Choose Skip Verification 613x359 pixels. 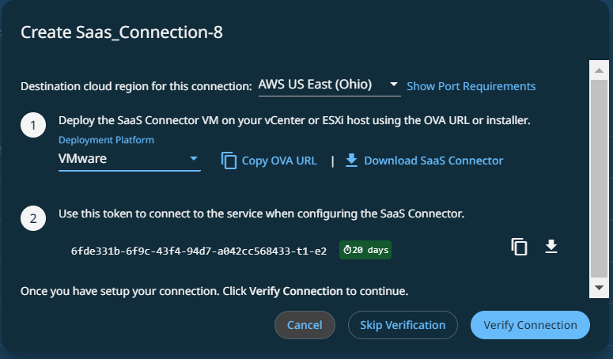[x=403, y=325]
